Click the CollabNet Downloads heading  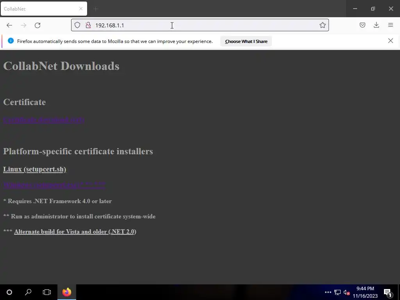point(61,66)
